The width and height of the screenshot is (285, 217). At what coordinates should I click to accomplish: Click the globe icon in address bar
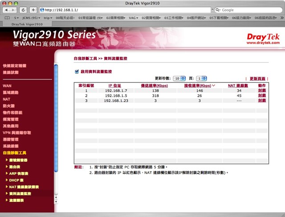click(x=42, y=10)
